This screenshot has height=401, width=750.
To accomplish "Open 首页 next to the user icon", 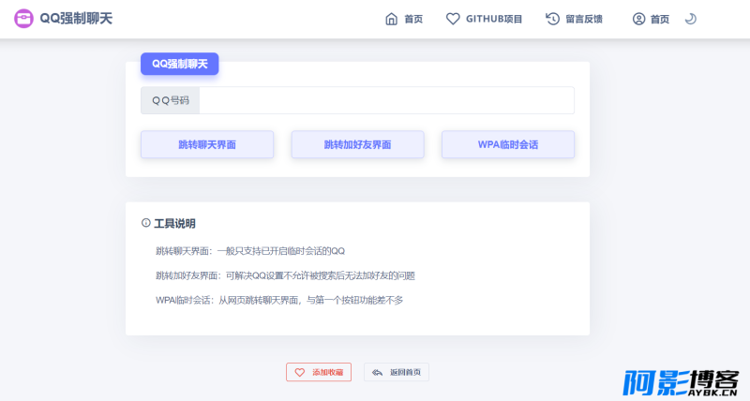I will tap(660, 19).
